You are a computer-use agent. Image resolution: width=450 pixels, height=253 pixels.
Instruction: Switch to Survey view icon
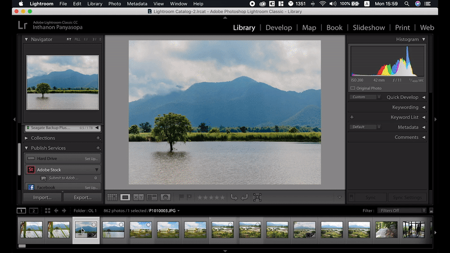[x=152, y=197]
